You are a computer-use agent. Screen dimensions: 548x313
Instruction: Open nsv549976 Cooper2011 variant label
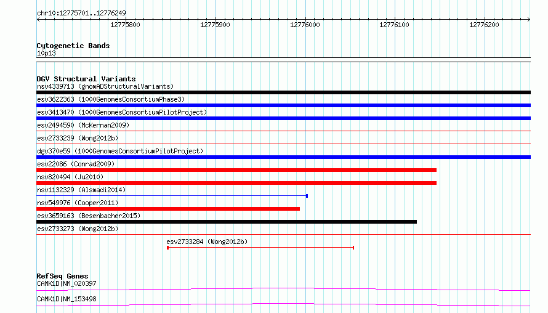point(78,203)
